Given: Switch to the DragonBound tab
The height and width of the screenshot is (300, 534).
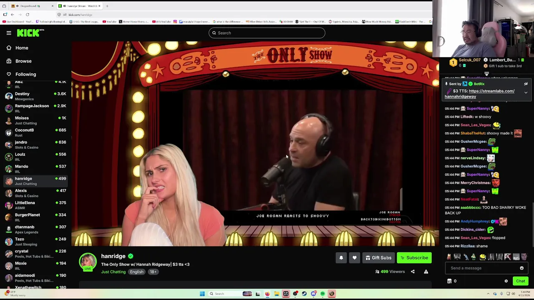Looking at the screenshot, I should [x=33, y=6].
